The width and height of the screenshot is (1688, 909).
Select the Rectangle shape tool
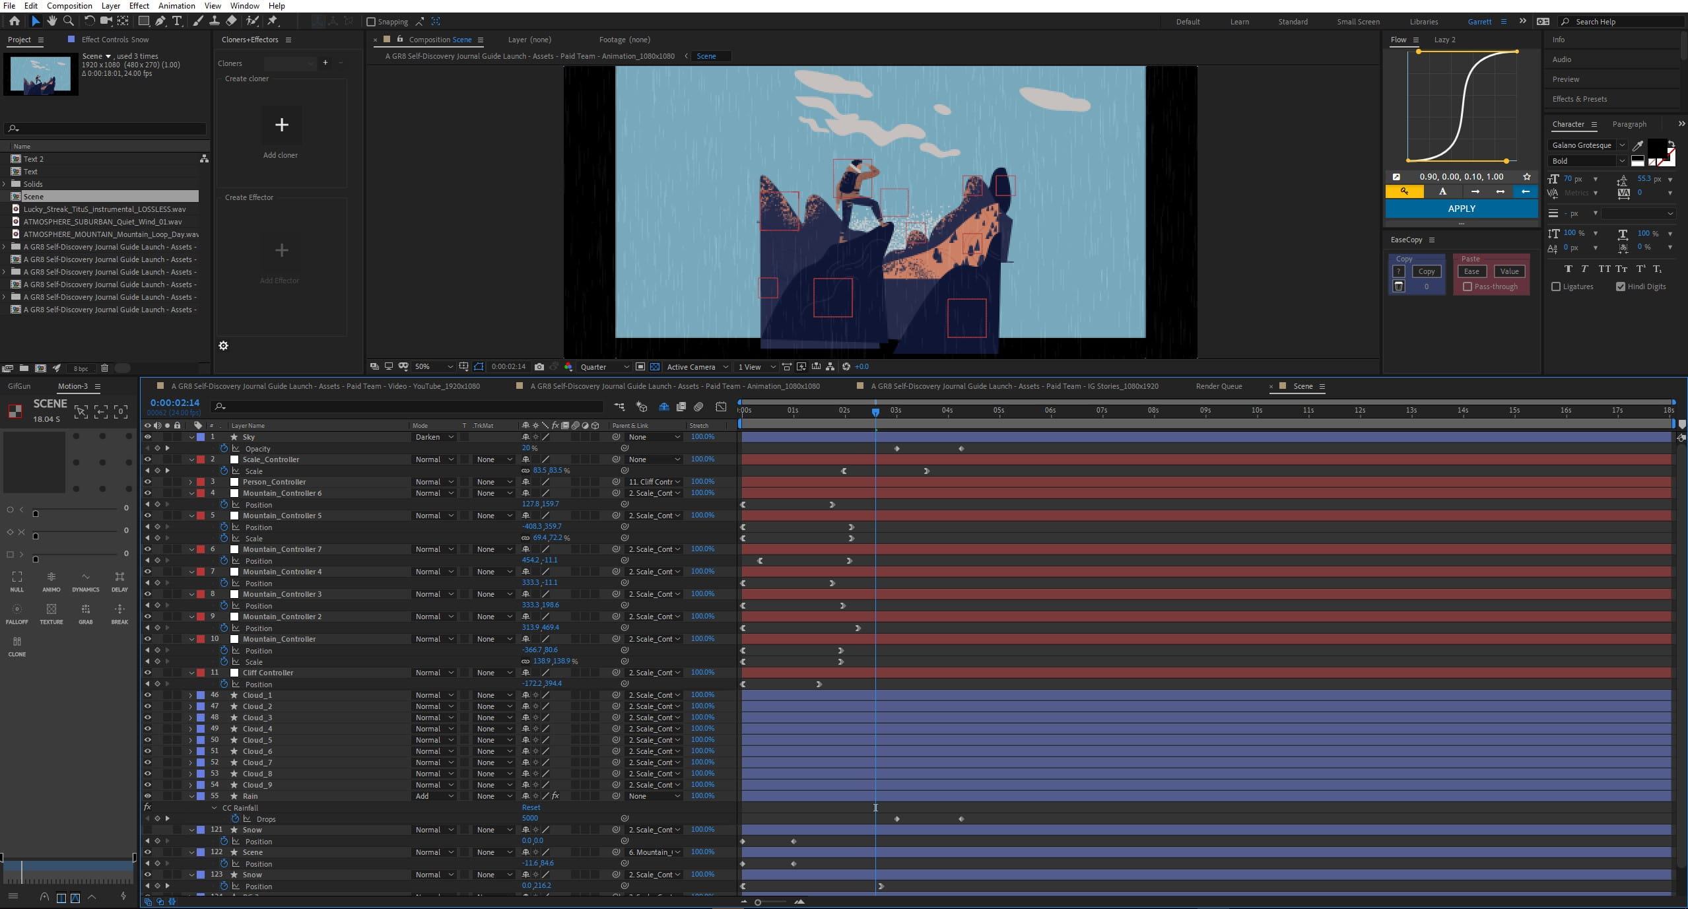(143, 21)
